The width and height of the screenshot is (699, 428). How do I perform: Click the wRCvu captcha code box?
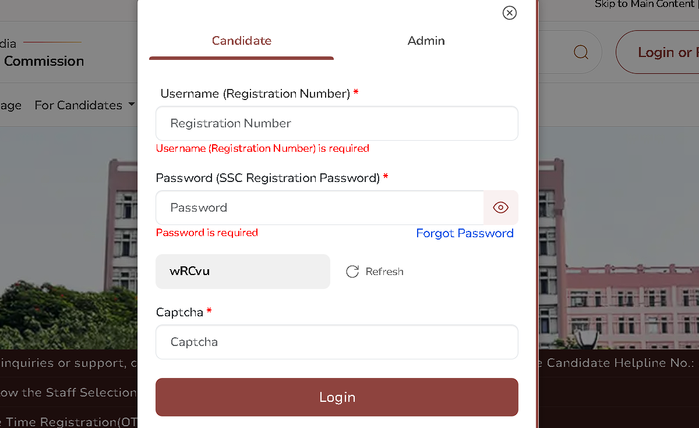point(243,272)
